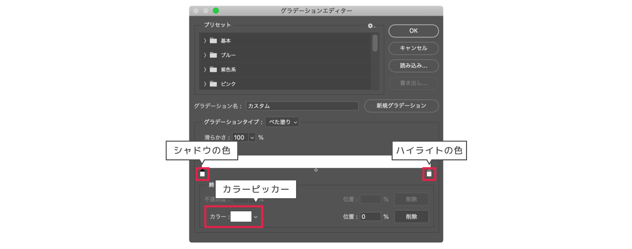632x249 pixels.
Task: Click the 読み込み... button
Action: tap(413, 66)
